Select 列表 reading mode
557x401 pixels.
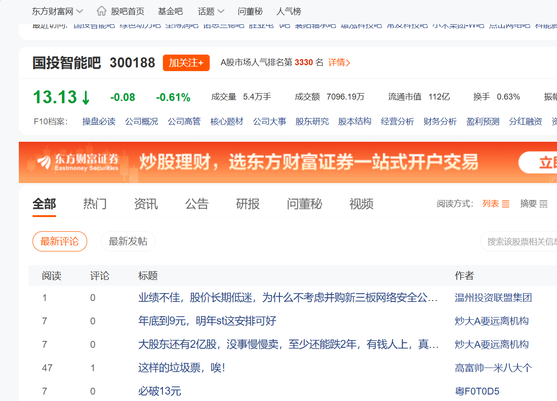[x=496, y=204]
